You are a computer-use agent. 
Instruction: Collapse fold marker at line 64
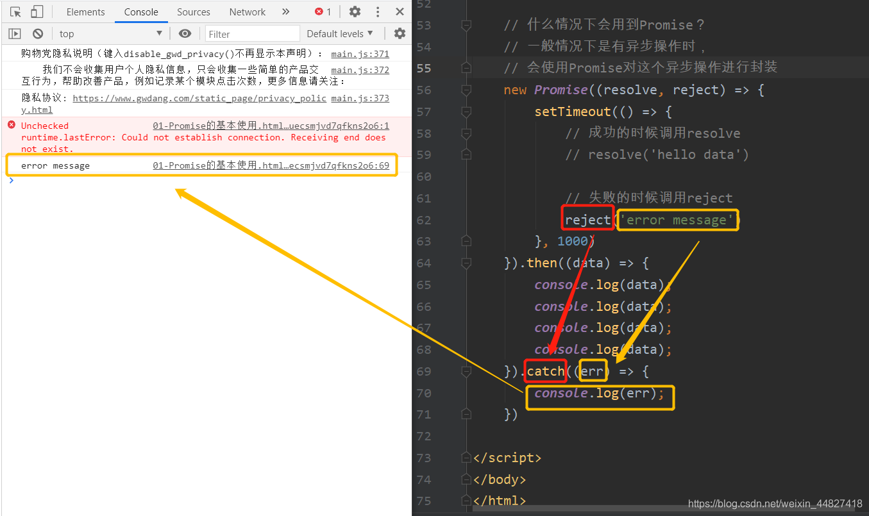(466, 263)
